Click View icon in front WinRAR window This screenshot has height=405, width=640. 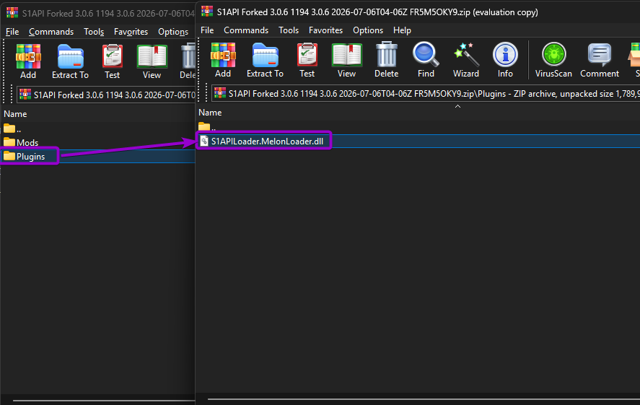[x=346, y=60]
